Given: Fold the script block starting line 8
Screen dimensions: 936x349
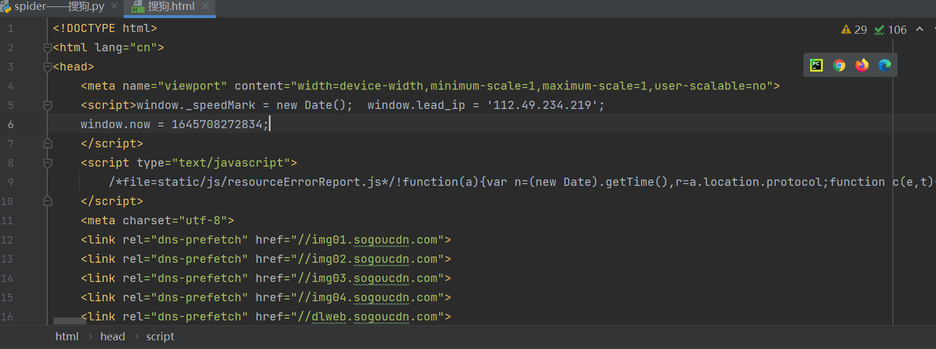Looking at the screenshot, I should (x=48, y=163).
